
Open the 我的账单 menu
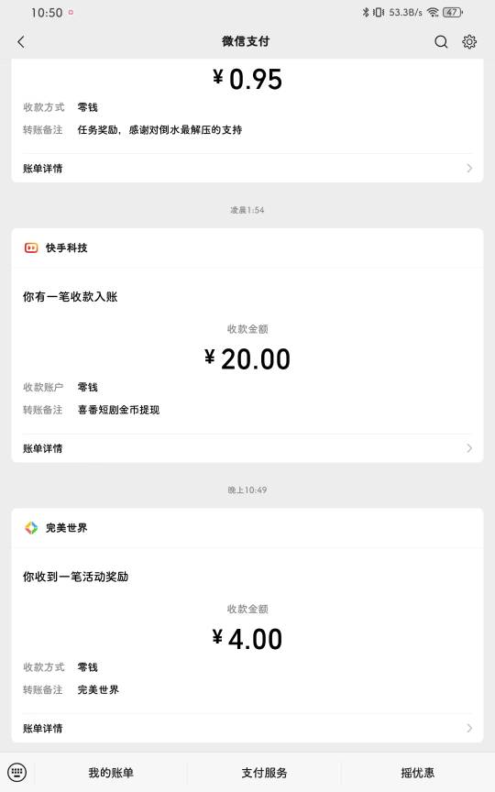pos(111,773)
